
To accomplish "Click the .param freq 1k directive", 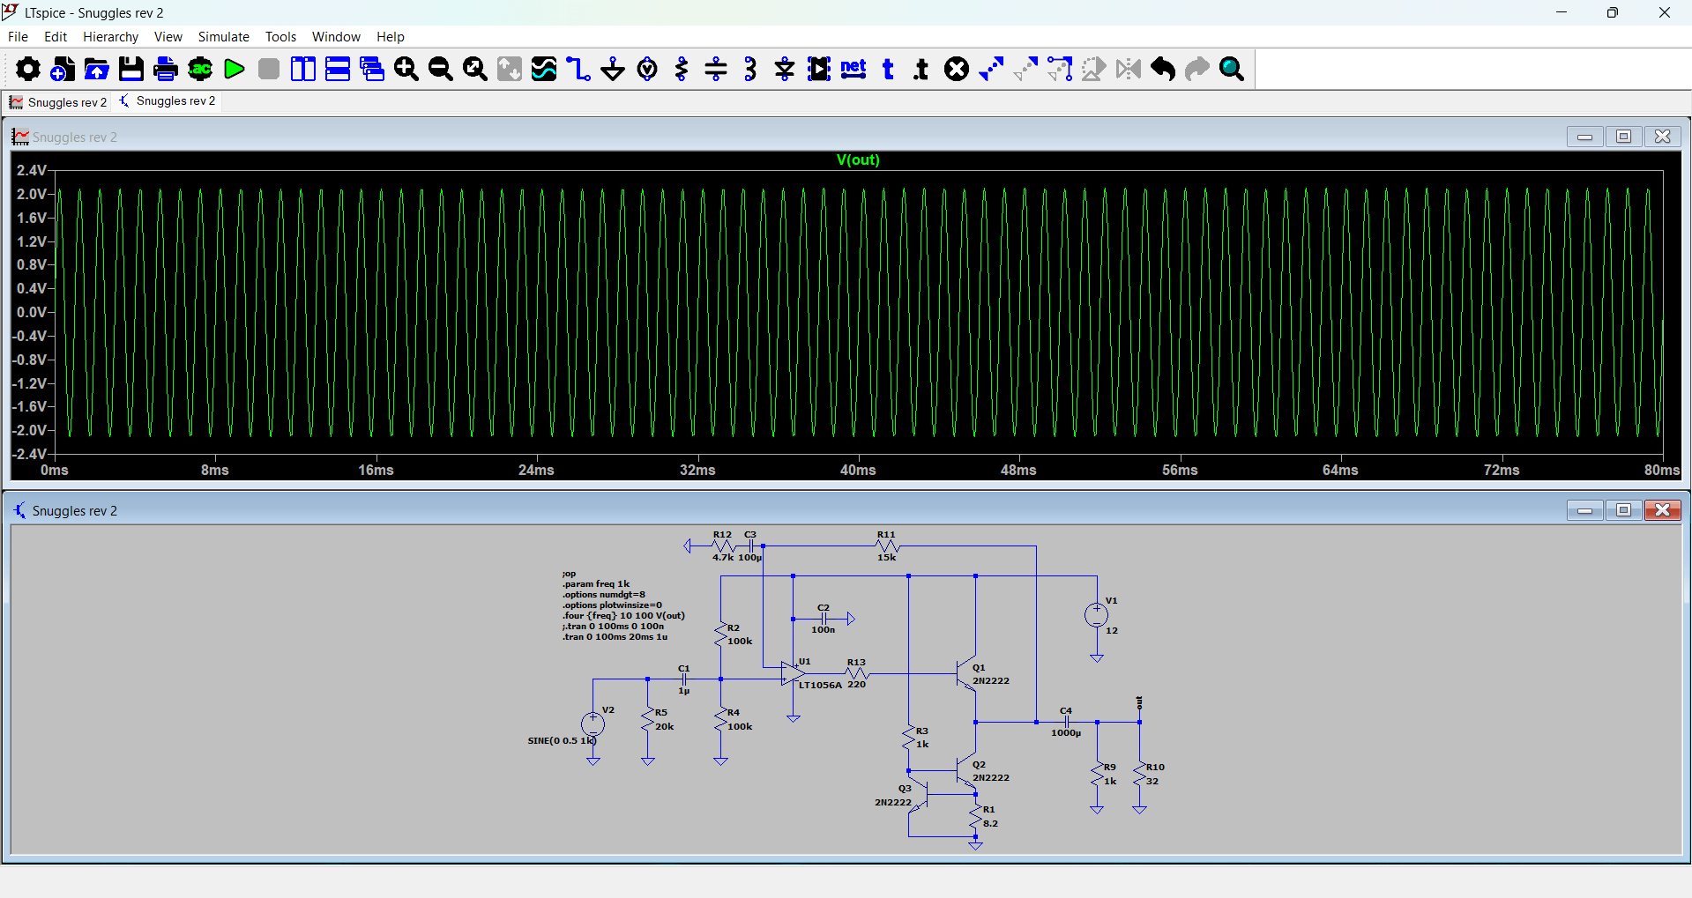I will (597, 584).
